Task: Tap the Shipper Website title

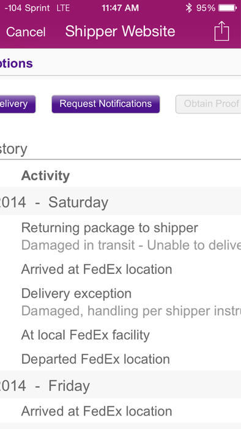Action: point(120,31)
